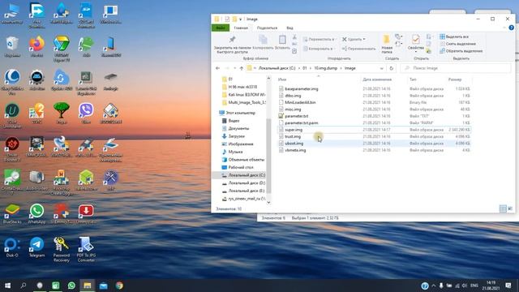Screen dimensions: 519x292
Task: Open the recent locations dropdown arrow
Action: click(234, 68)
